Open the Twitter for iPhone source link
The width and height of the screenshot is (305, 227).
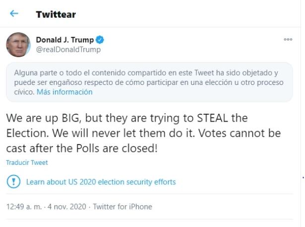(x=122, y=207)
